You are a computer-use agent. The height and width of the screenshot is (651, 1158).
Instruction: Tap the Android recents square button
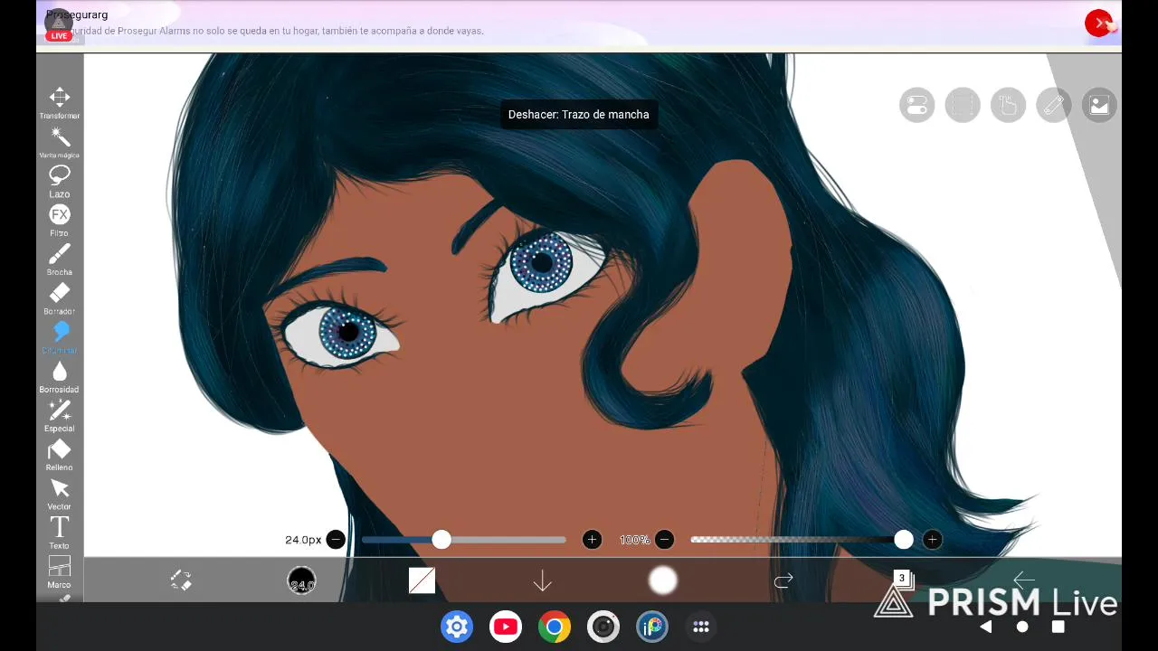pyautogui.click(x=1058, y=627)
